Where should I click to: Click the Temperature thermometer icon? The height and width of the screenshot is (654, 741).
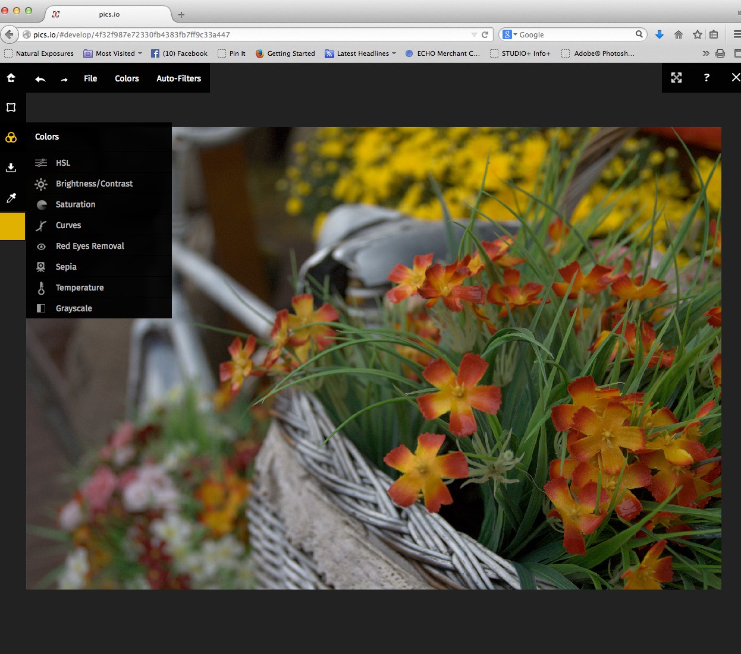point(41,288)
